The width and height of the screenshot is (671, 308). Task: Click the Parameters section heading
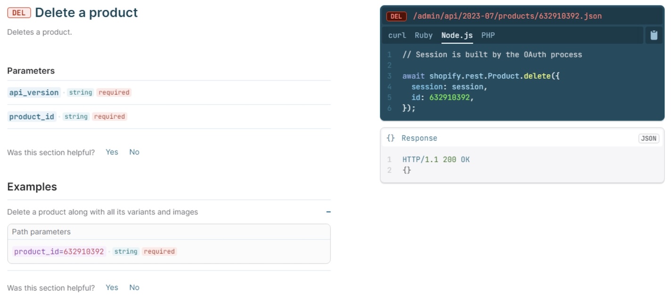point(31,71)
